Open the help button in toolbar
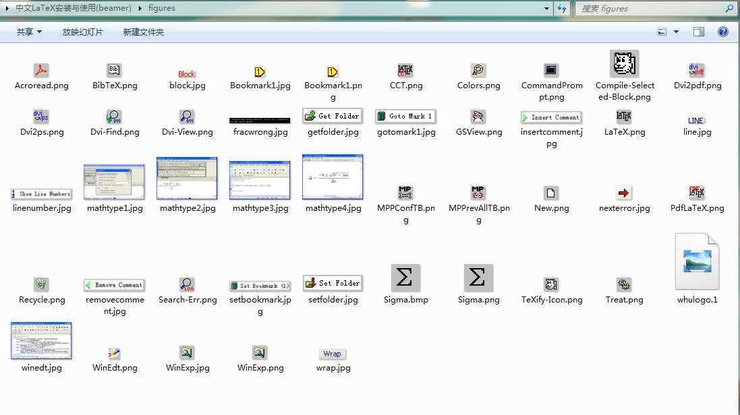Image resolution: width=740 pixels, height=415 pixels. [722, 32]
